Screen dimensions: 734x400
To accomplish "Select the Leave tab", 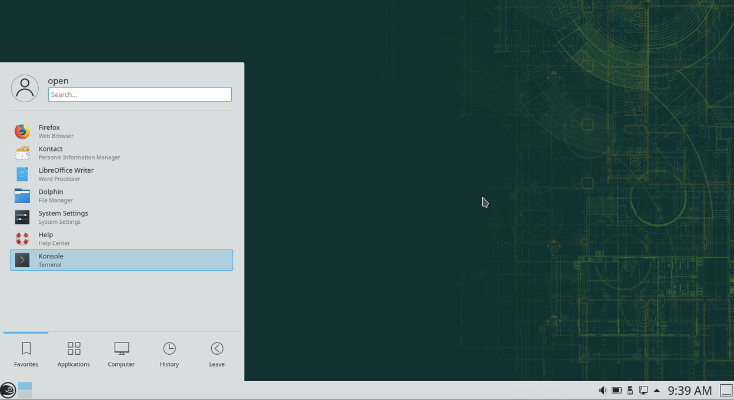I will (216, 355).
